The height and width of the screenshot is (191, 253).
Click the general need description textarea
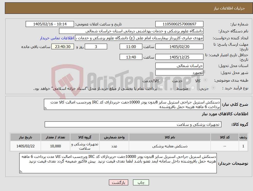(x=132, y=104)
